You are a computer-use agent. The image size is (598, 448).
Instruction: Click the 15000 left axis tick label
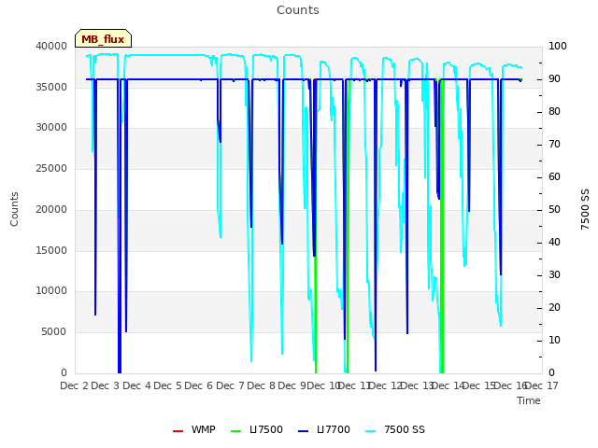[x=51, y=251]
